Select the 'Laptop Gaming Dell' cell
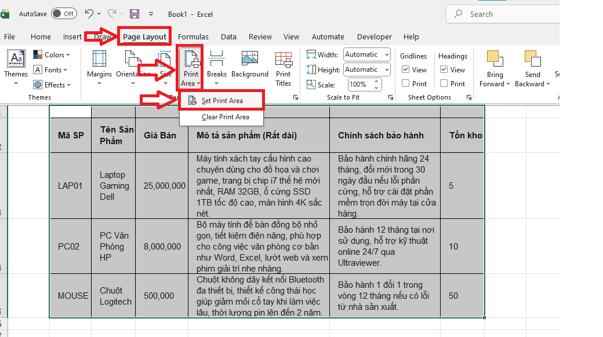Viewport: 603px width, 337px height. coord(114,186)
